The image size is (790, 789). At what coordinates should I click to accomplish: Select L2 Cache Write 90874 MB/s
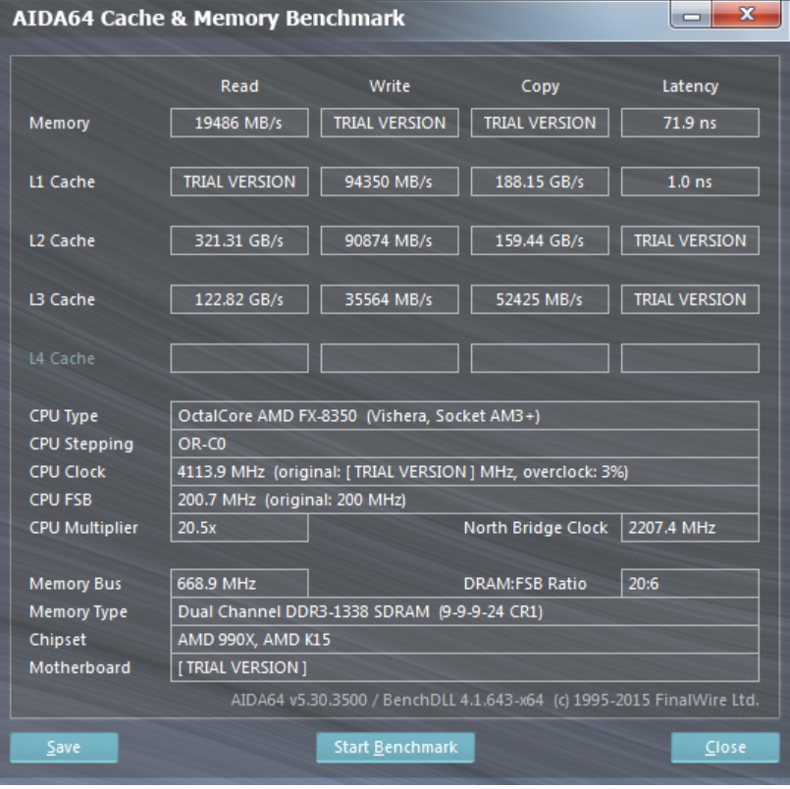[x=390, y=240]
